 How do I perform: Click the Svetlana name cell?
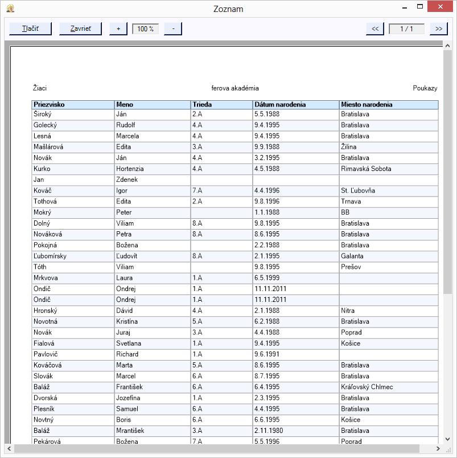pyautogui.click(x=153, y=343)
